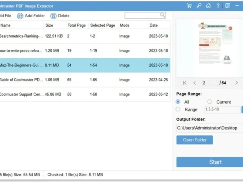Sort by the Selected Page column header
Viewport: 243px width, 182px height.
tap(103, 25)
